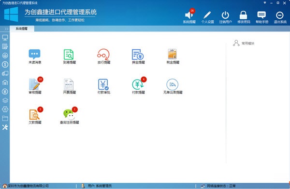Viewport: 290px width, 189px height.
Task: Open the 付款提醒 icon
Action: (x=138, y=84)
